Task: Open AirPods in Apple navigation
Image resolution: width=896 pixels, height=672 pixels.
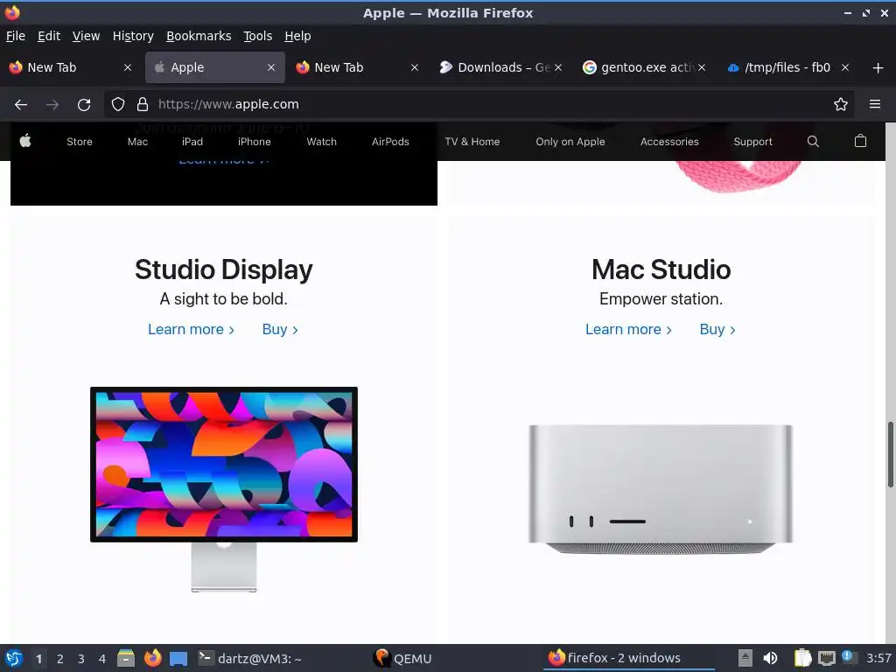Action: pyautogui.click(x=390, y=142)
